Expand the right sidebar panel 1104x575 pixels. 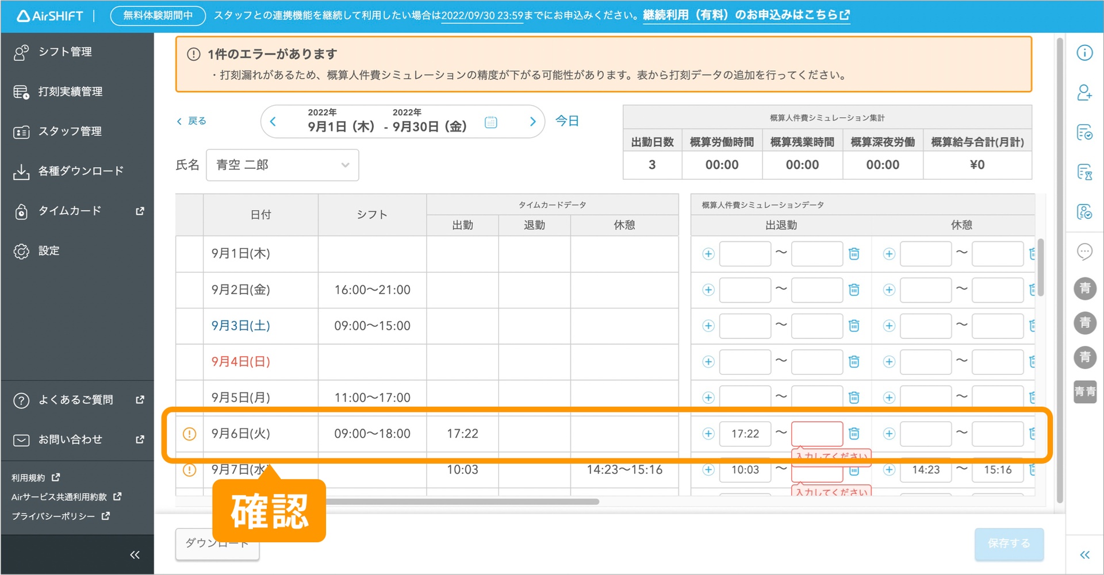pos(1084,555)
